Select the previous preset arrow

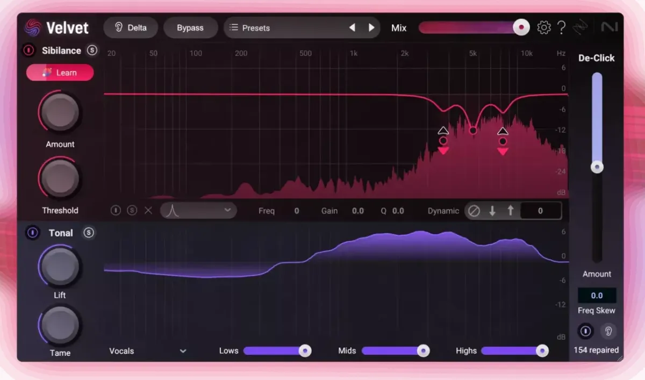click(352, 27)
